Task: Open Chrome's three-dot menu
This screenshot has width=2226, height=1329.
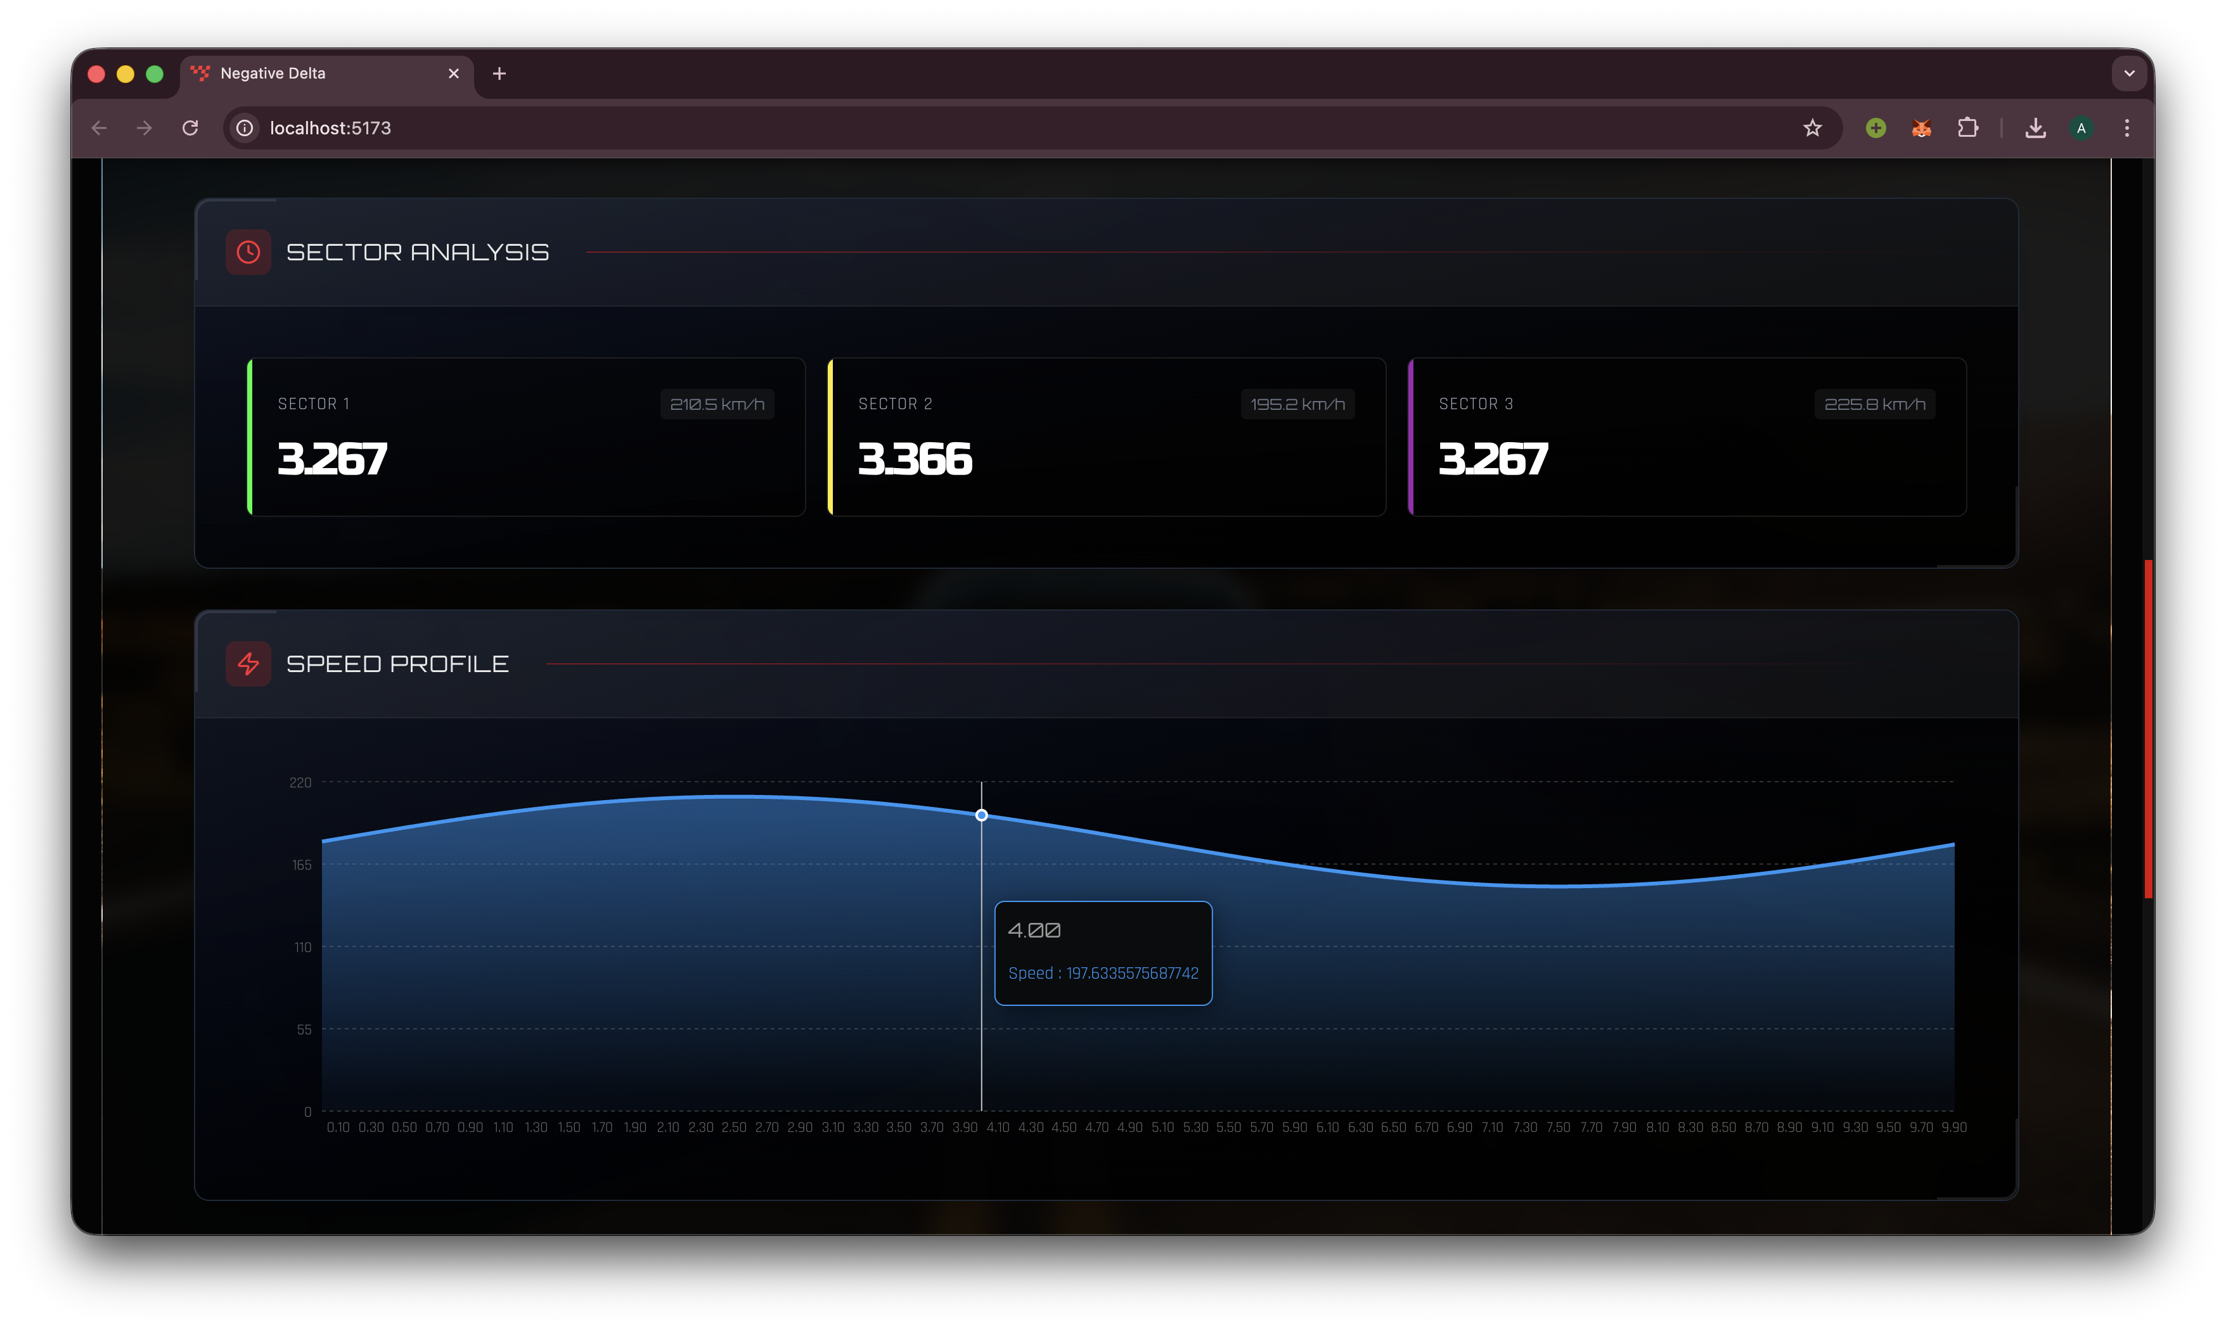Action: [2128, 128]
